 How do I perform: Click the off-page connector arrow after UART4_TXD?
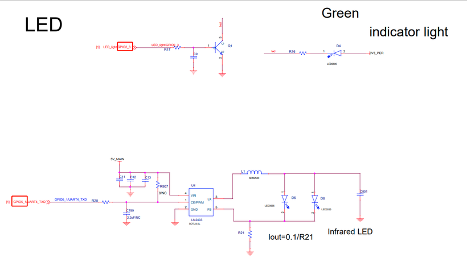coord(48,202)
